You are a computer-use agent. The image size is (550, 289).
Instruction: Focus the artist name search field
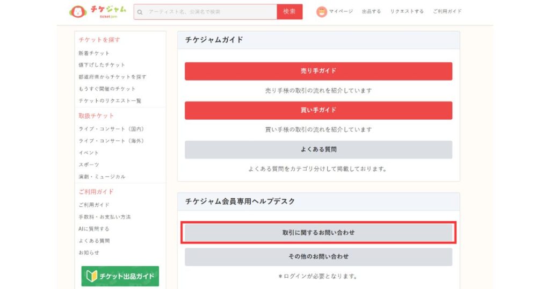point(205,12)
